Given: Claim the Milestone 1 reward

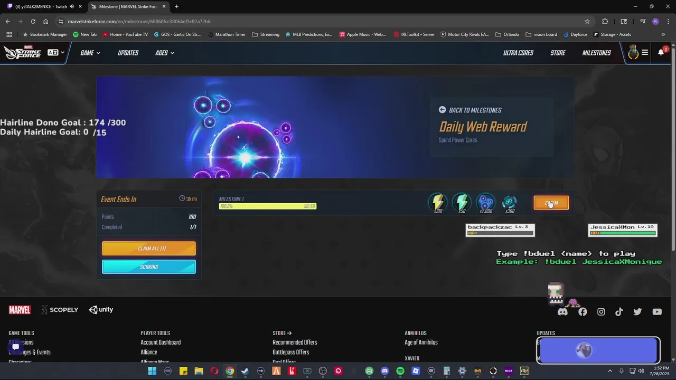Looking at the screenshot, I should click(551, 203).
